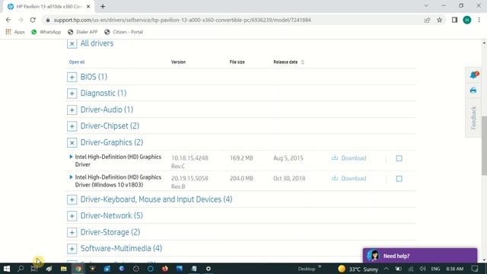Open the WhatsApp bookmark
This screenshot has height=274, width=487.
46,32
